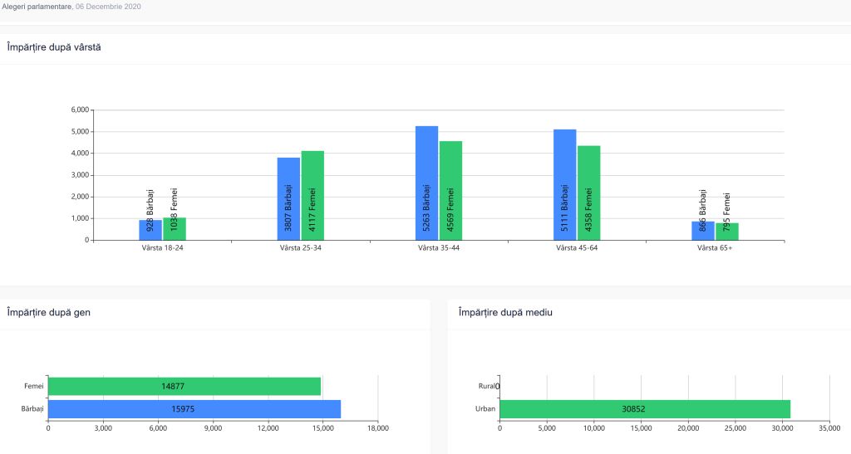Click the green Femei bar for Vârsta 65+
Image resolution: width=851 pixels, height=454 pixels.
(x=727, y=232)
